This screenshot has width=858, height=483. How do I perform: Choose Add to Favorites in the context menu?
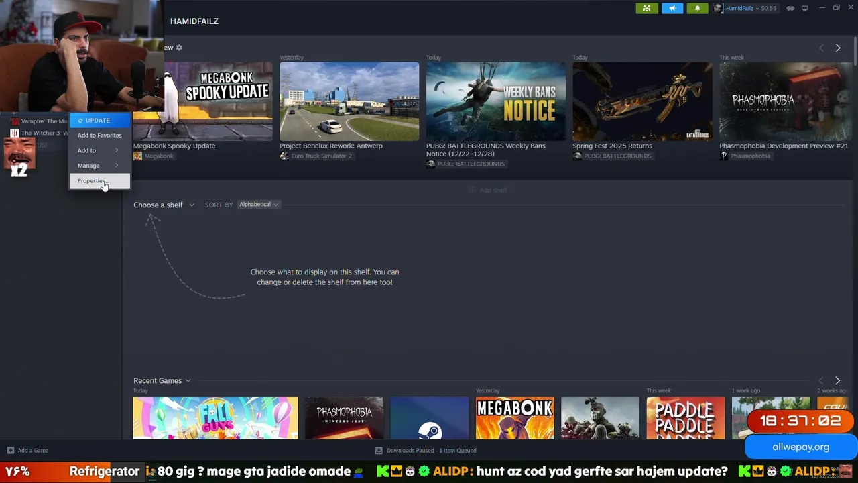(x=100, y=136)
